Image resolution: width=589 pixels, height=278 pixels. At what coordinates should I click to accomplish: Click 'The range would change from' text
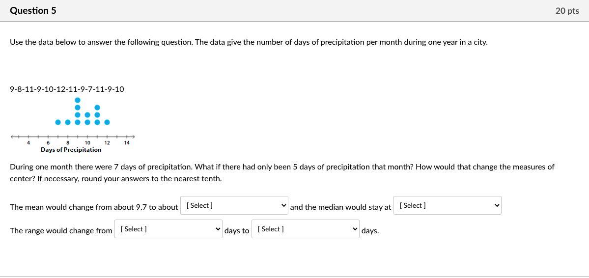(x=61, y=231)
